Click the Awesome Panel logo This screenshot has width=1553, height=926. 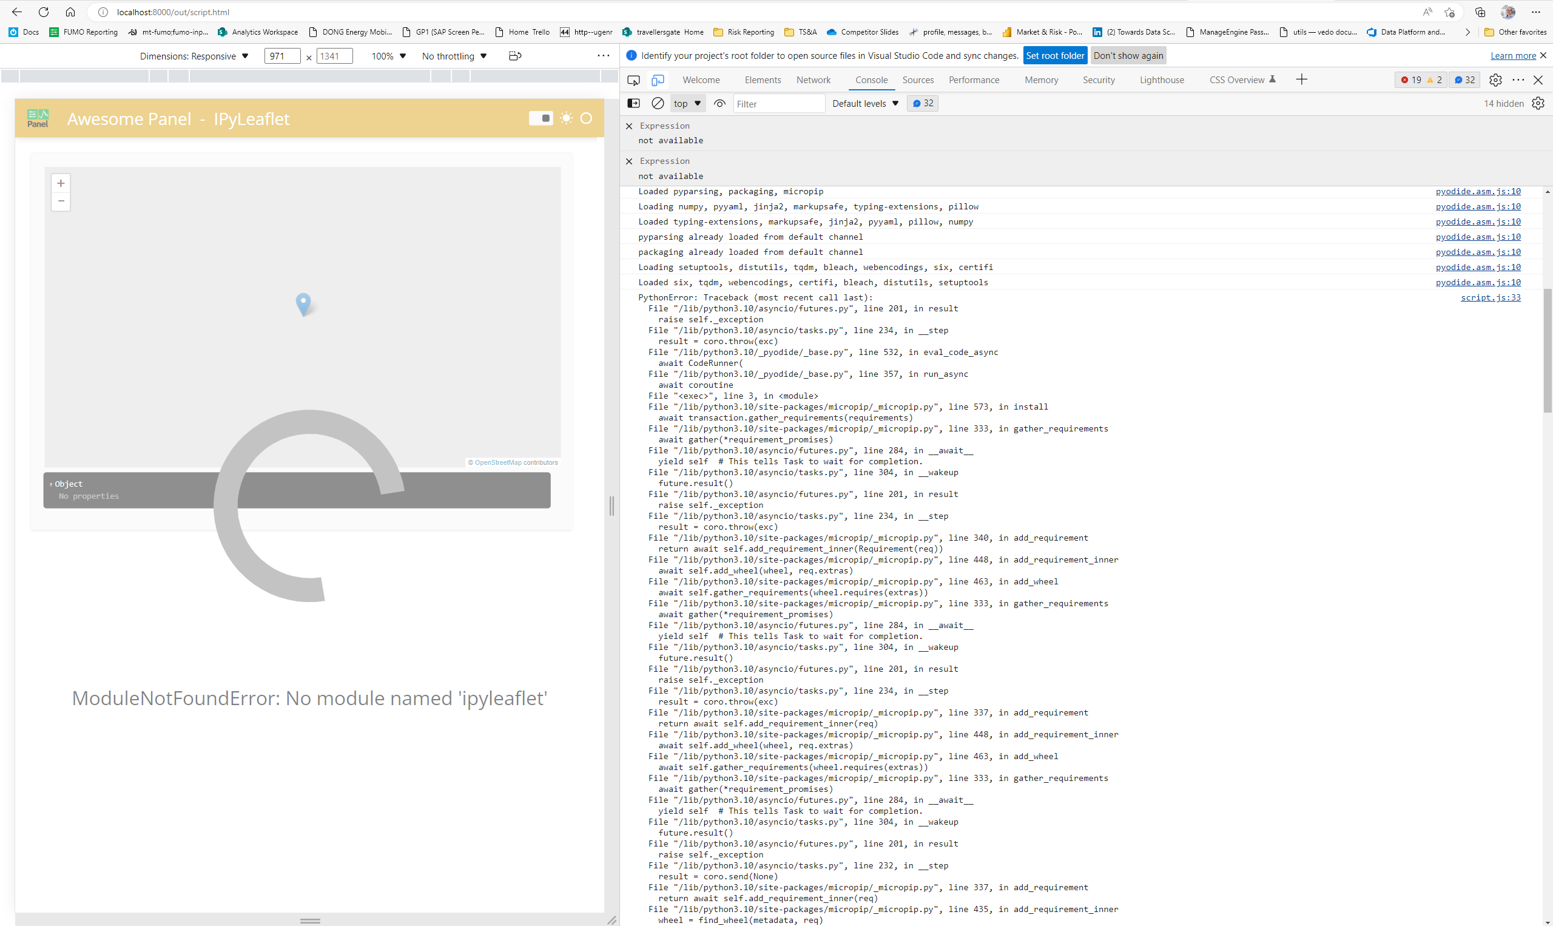point(38,118)
